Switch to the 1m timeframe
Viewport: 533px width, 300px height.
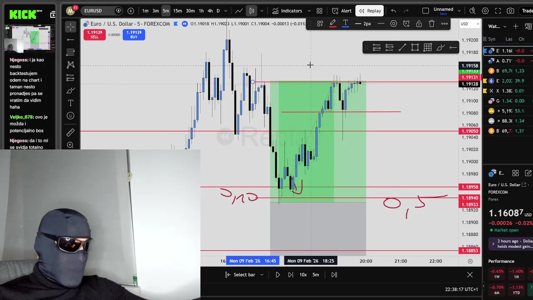click(145, 11)
